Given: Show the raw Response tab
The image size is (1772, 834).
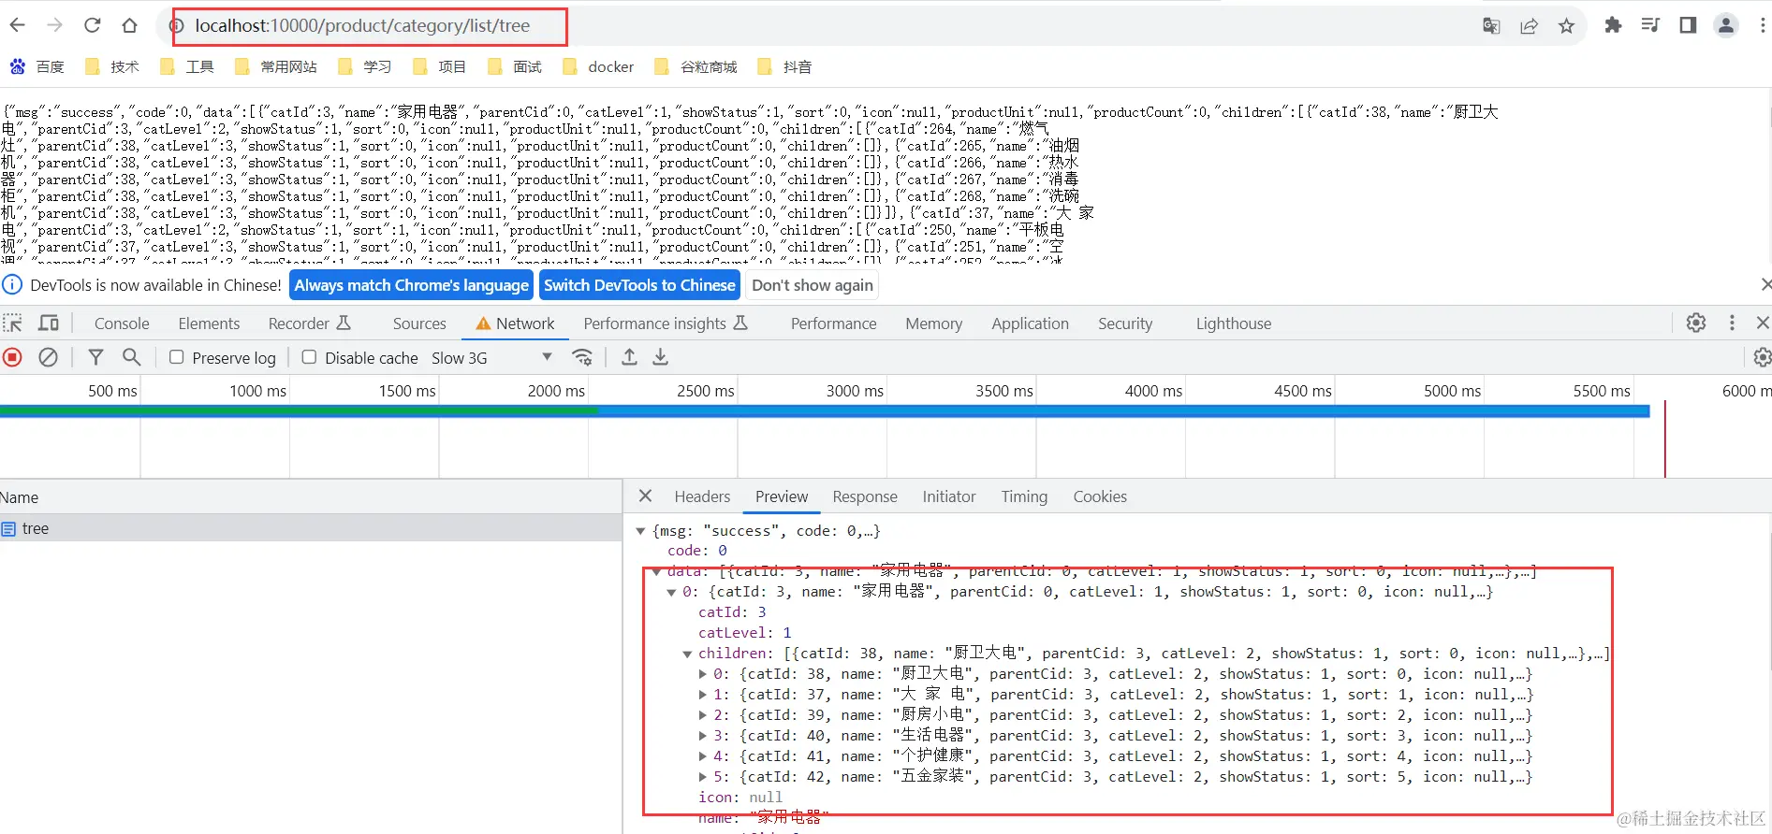Looking at the screenshot, I should (865, 496).
